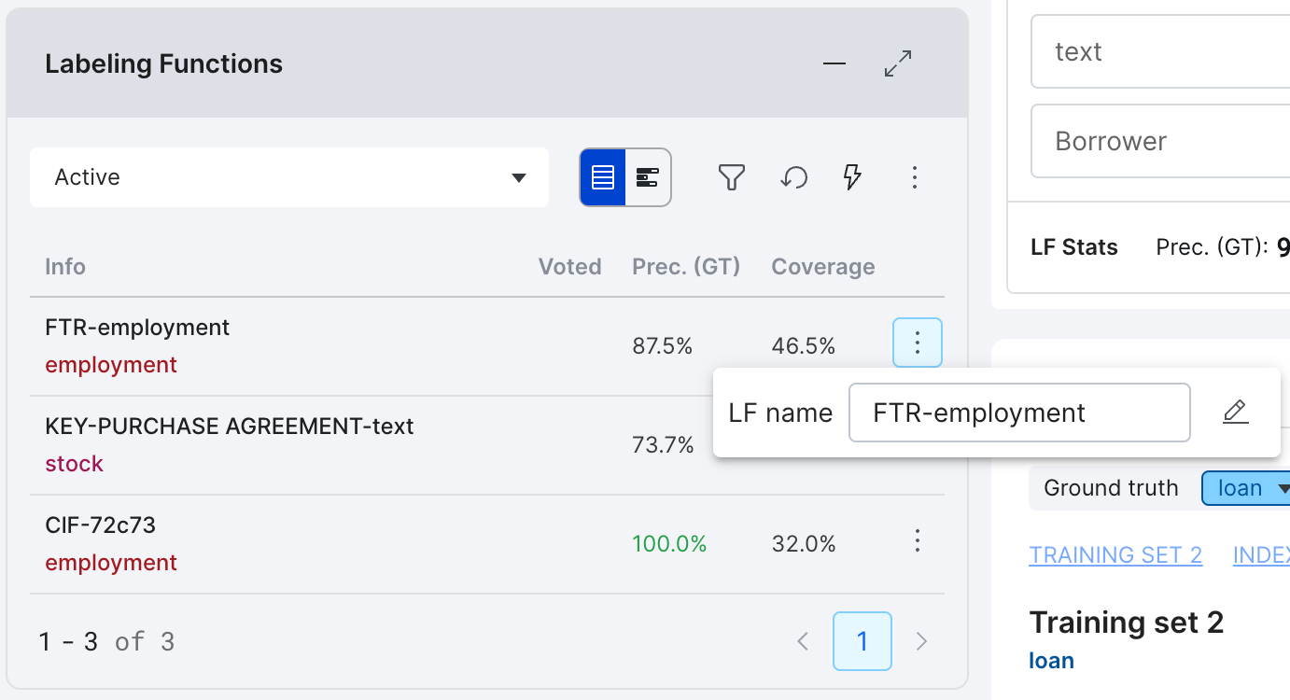Click the 73.7% precision value
Viewport: 1290px width, 700px height.
point(663,445)
